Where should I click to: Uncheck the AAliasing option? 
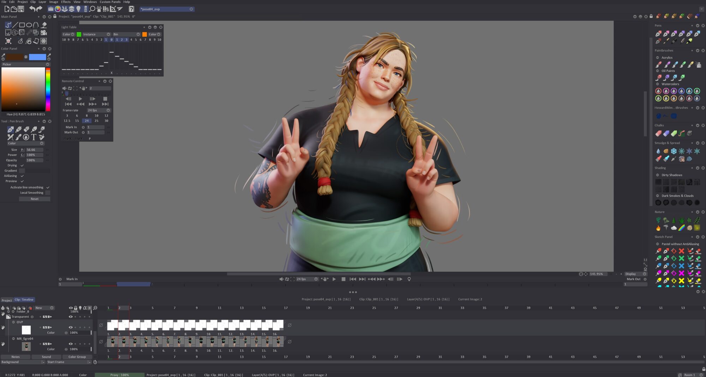22,176
